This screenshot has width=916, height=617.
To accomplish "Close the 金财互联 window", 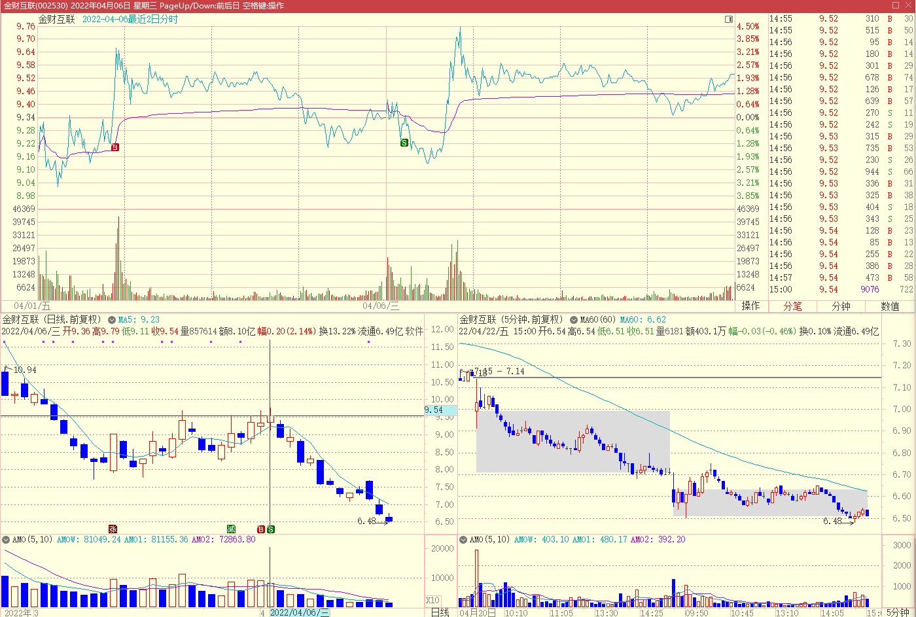I will [908, 5].
